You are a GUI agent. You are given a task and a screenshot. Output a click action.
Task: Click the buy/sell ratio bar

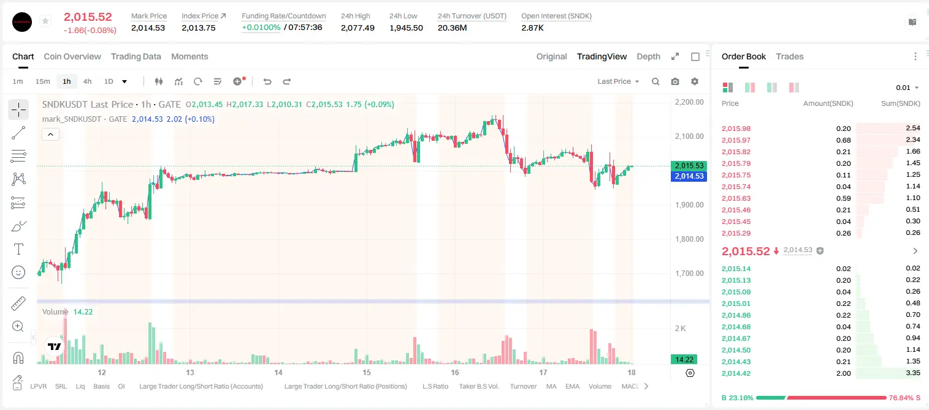click(x=821, y=398)
